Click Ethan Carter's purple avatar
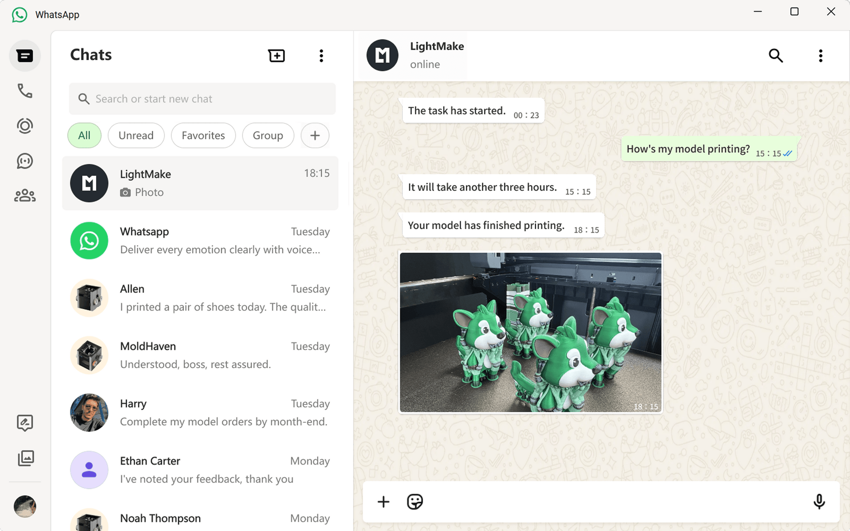 point(89,470)
